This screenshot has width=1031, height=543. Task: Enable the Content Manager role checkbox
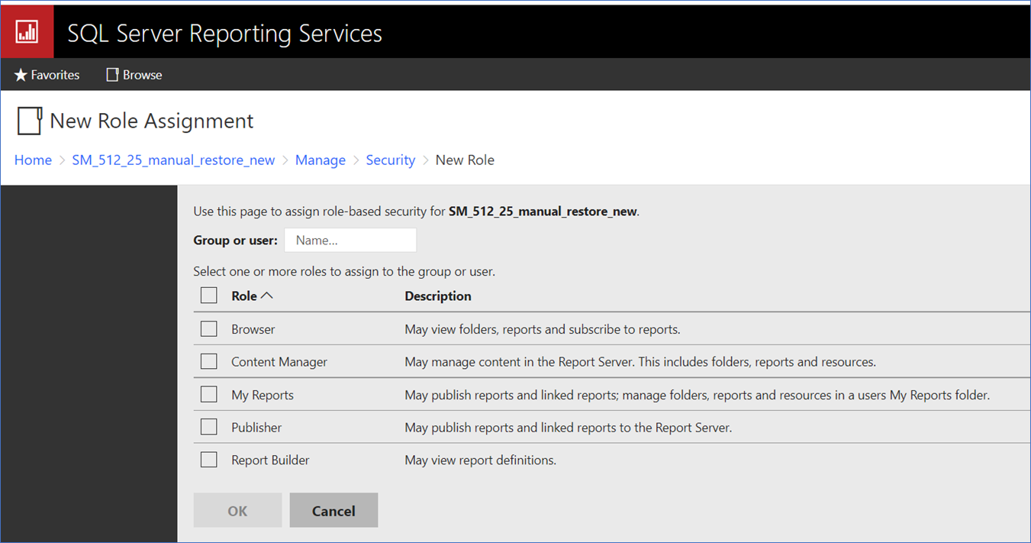[x=208, y=361]
